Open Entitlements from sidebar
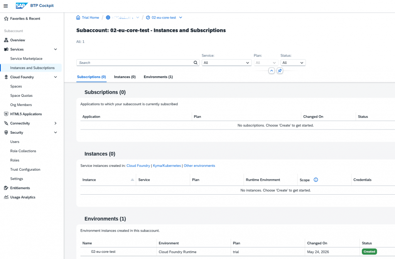The width and height of the screenshot is (395, 259). (20, 188)
